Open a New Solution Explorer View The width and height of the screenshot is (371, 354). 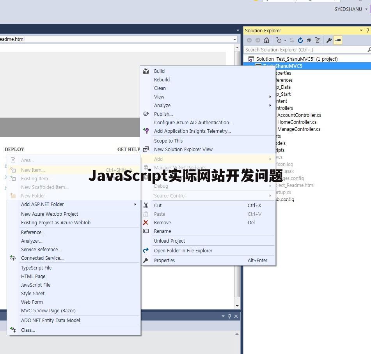pos(183,149)
